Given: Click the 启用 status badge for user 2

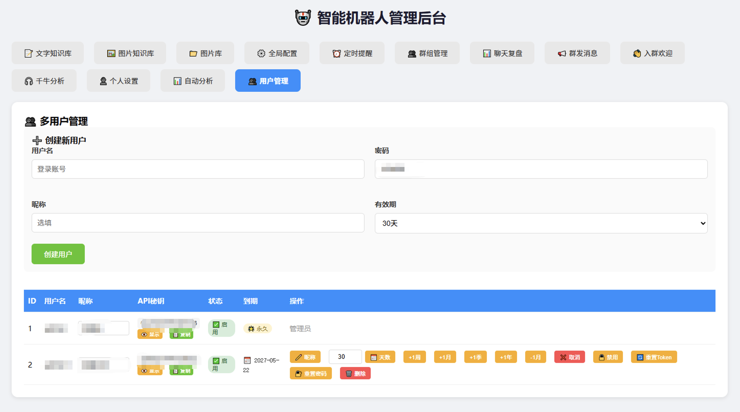Looking at the screenshot, I should point(221,365).
